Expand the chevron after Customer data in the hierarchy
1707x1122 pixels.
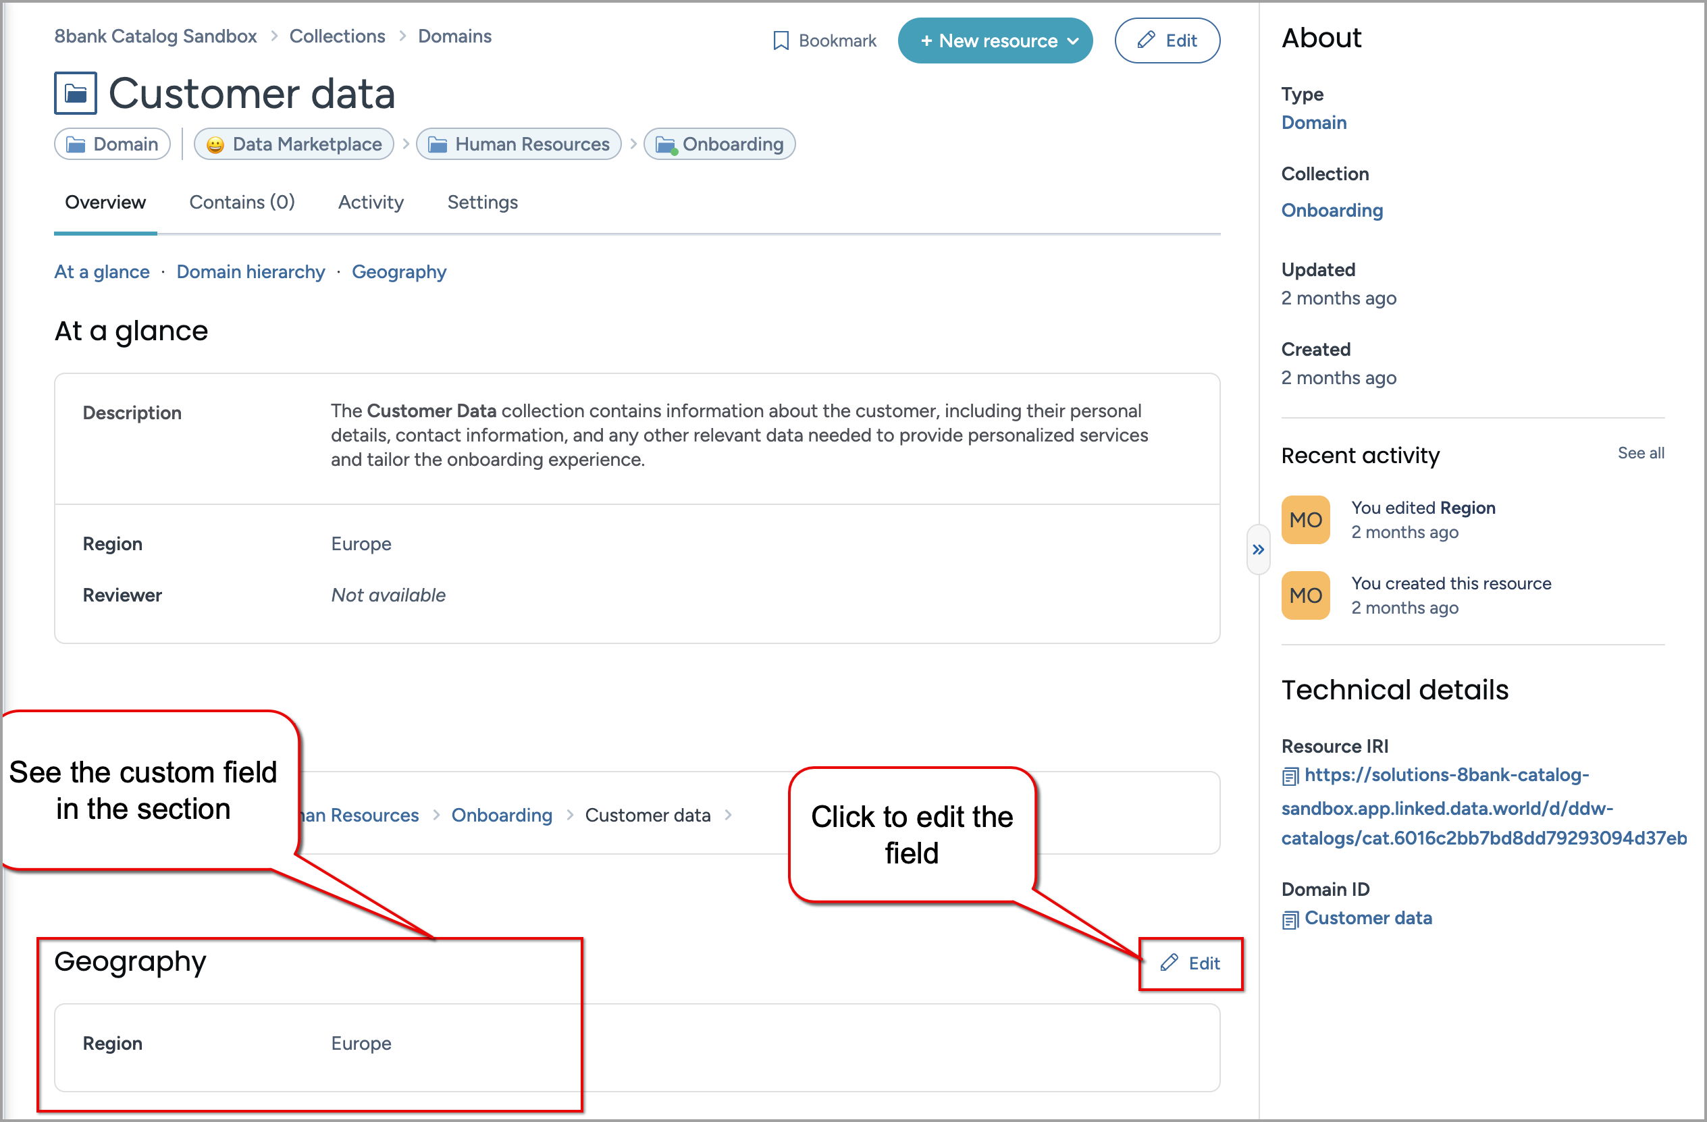pyautogui.click(x=728, y=815)
